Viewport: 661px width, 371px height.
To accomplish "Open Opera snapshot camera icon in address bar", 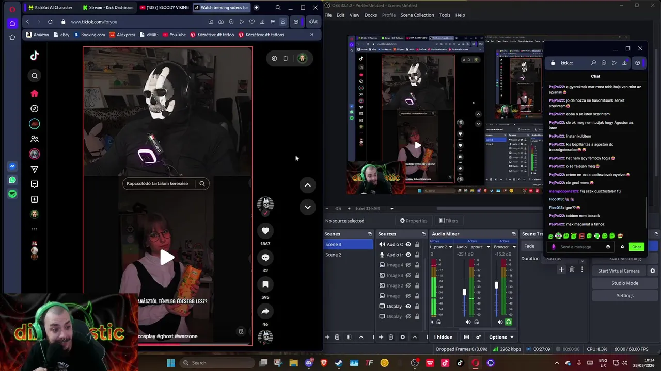I will point(221,22).
